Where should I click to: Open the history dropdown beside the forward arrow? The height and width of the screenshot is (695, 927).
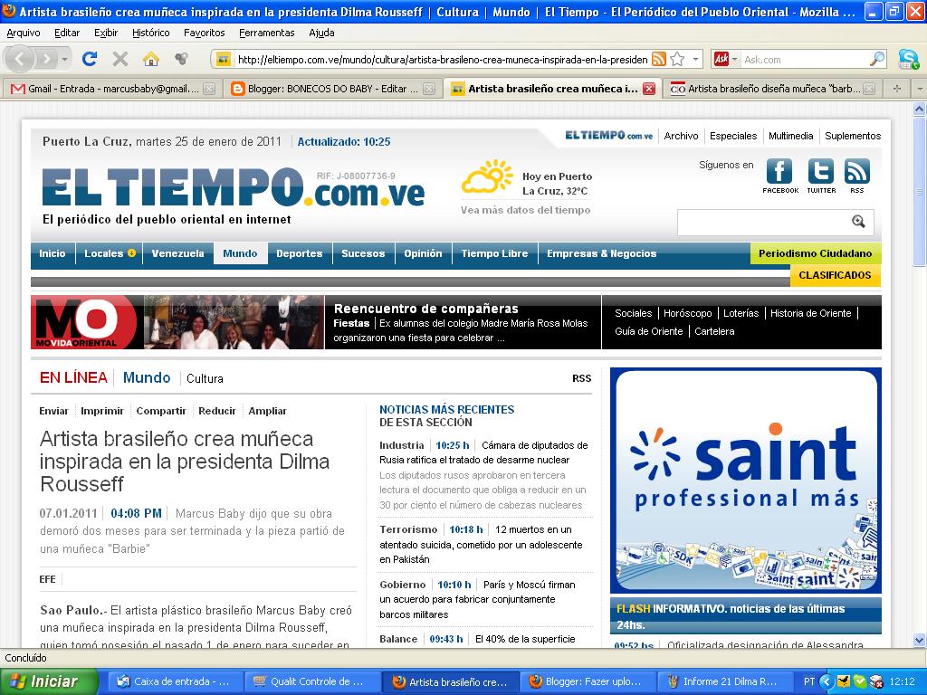pos(65,59)
